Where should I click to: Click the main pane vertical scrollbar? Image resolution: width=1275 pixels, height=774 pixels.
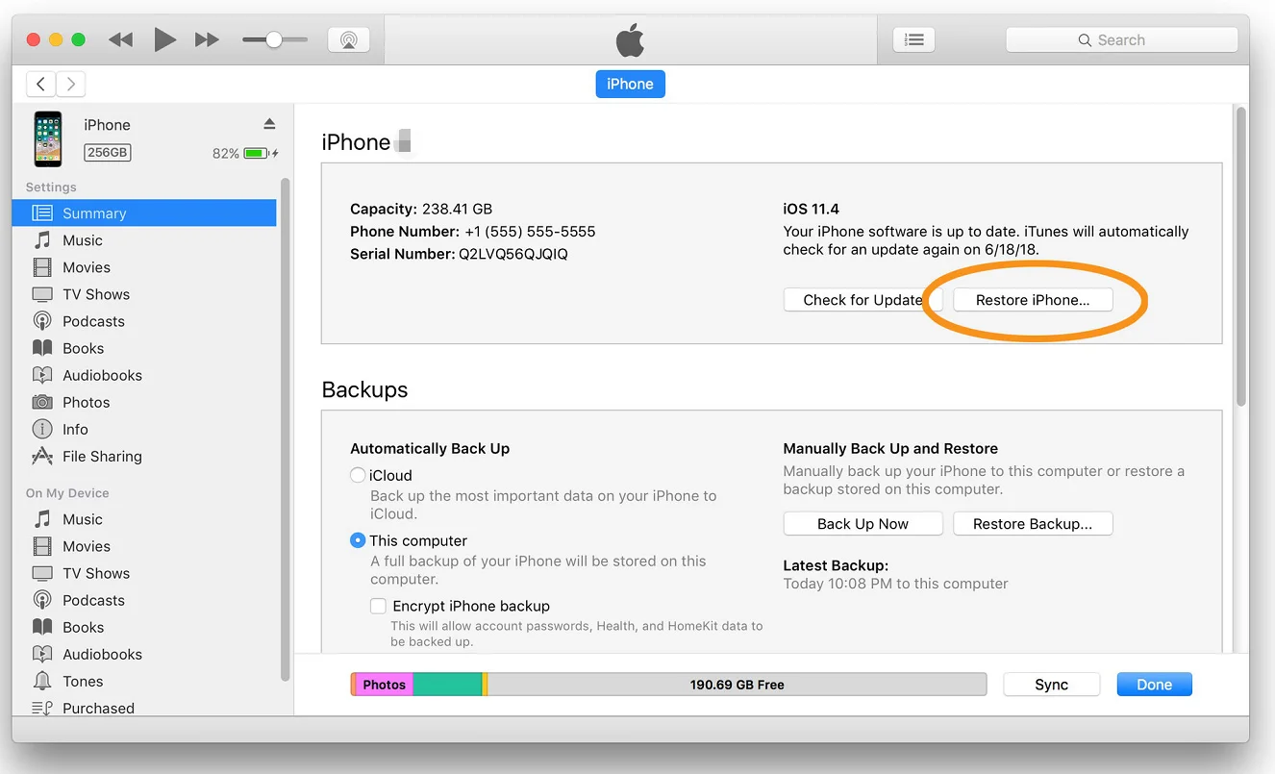pos(1240,256)
